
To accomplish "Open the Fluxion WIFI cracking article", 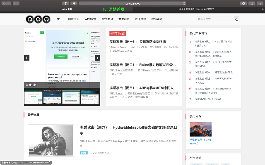I will click(142, 65).
